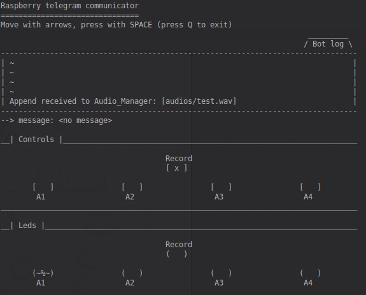Viewport: 366px width, 295px height.
Task: Click the A2 LED indicator
Action: click(132, 273)
